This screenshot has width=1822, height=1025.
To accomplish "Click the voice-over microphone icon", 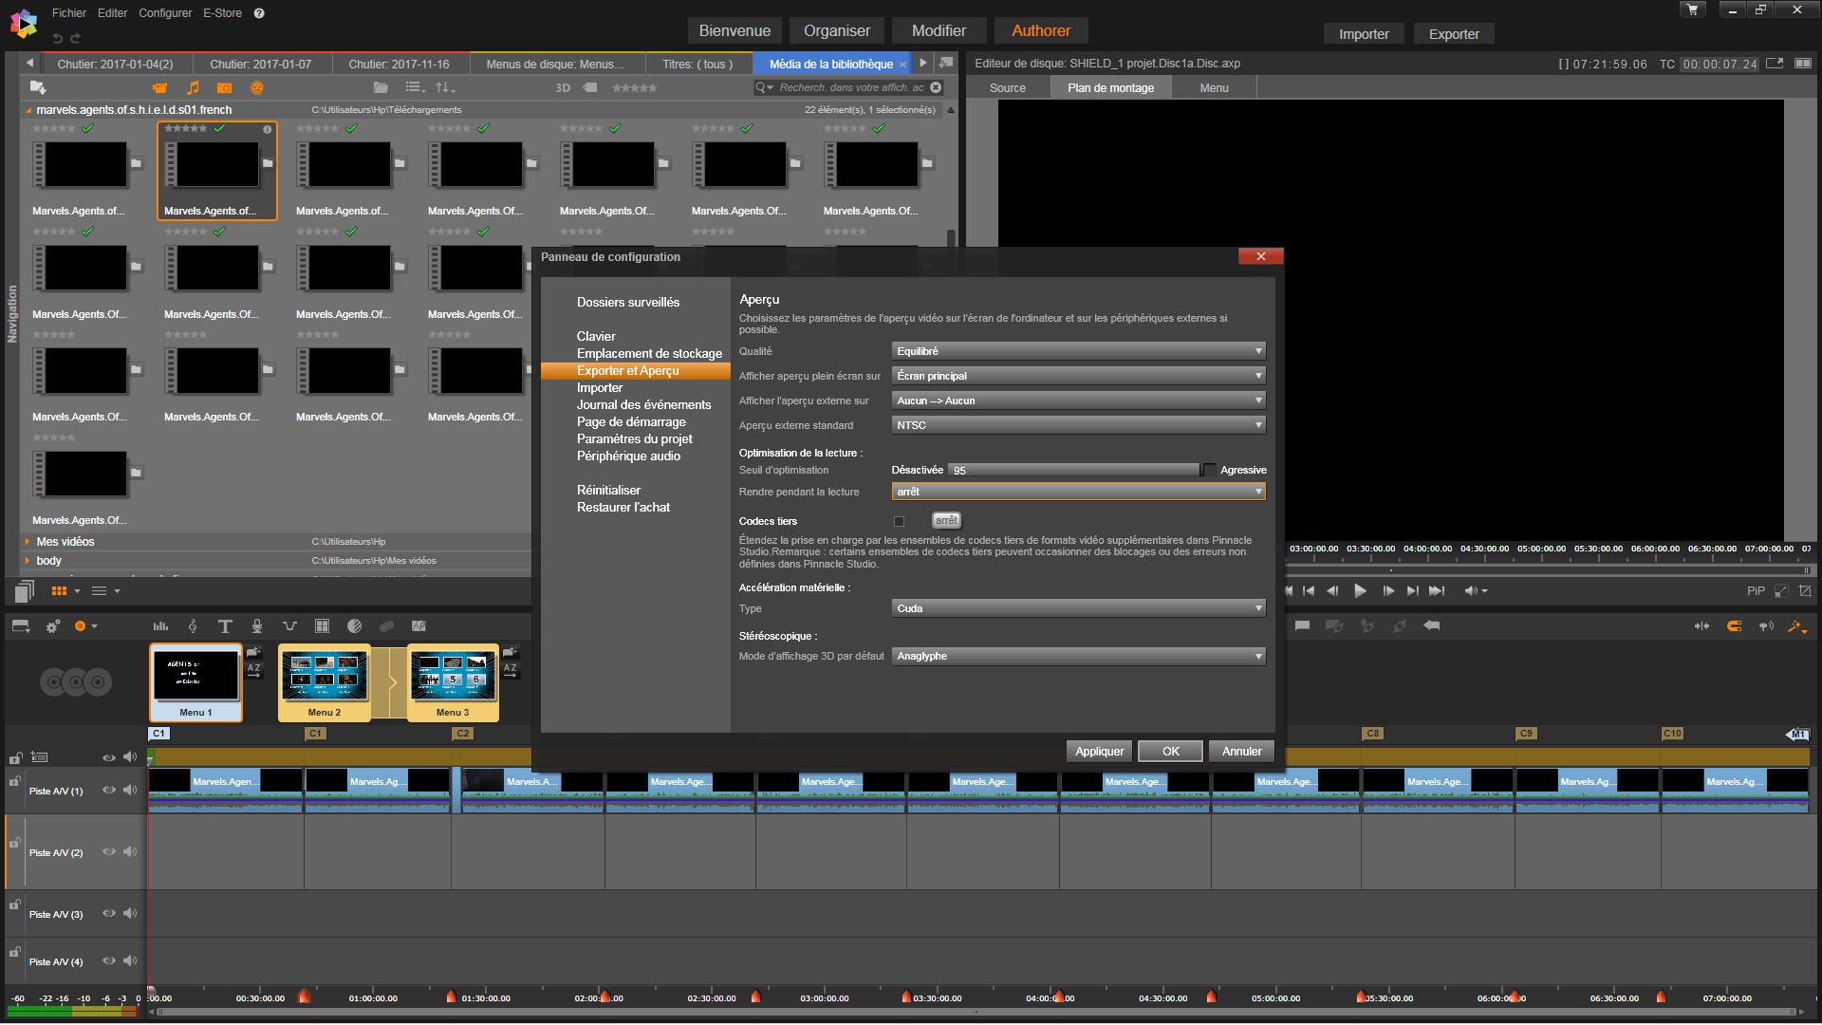I will pos(257,626).
